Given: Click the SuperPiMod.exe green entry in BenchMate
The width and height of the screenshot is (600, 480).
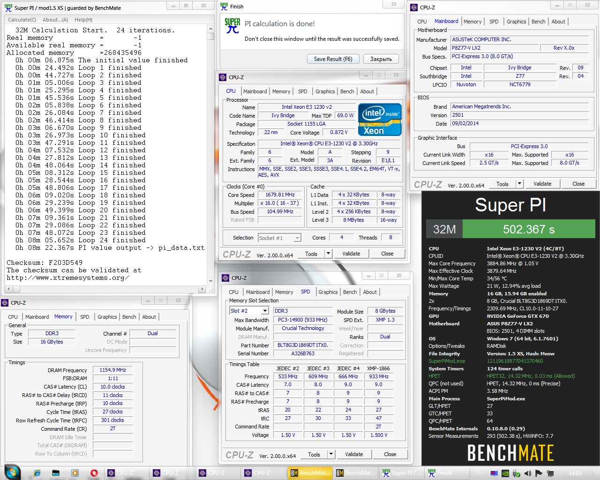Looking at the screenshot, I should [447, 361].
